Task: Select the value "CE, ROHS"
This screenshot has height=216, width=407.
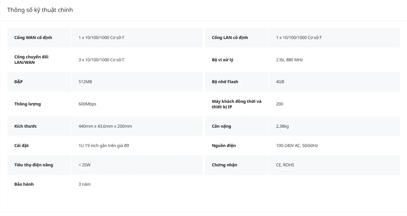Action: point(285,165)
